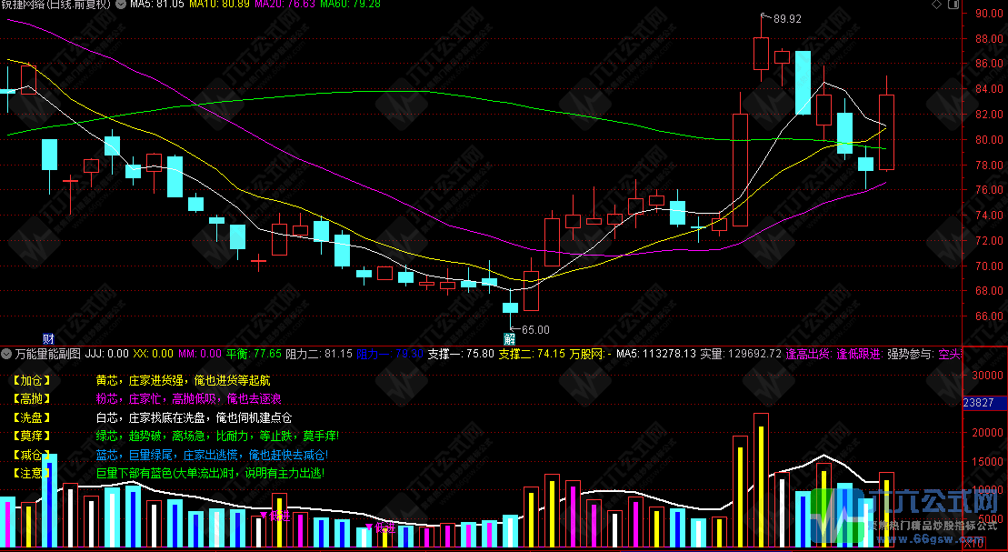The image size is (1008, 552).
Task: Click the MA20: 76.63 label
Action: pyautogui.click(x=284, y=5)
